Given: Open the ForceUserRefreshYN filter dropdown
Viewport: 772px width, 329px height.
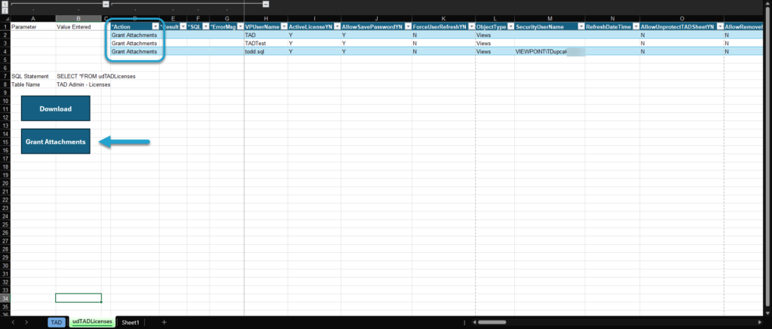Looking at the screenshot, I should click(x=470, y=26).
